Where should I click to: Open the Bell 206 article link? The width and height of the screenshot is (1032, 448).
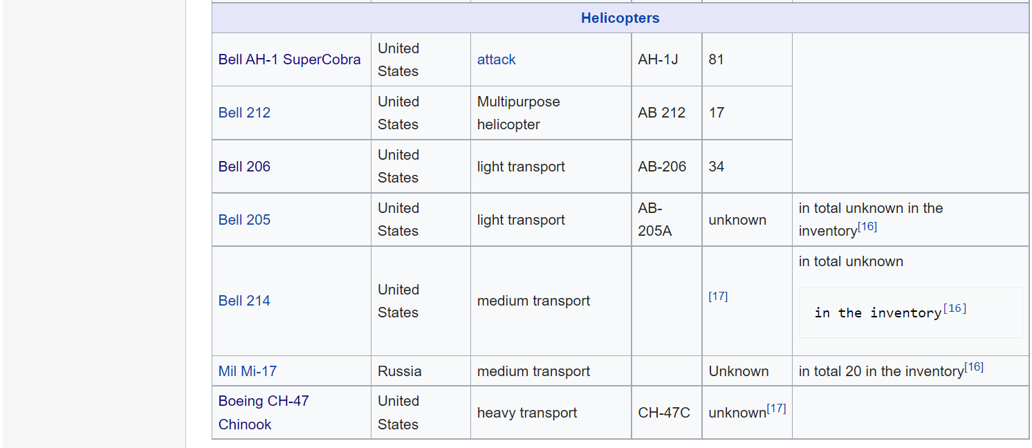tap(244, 167)
